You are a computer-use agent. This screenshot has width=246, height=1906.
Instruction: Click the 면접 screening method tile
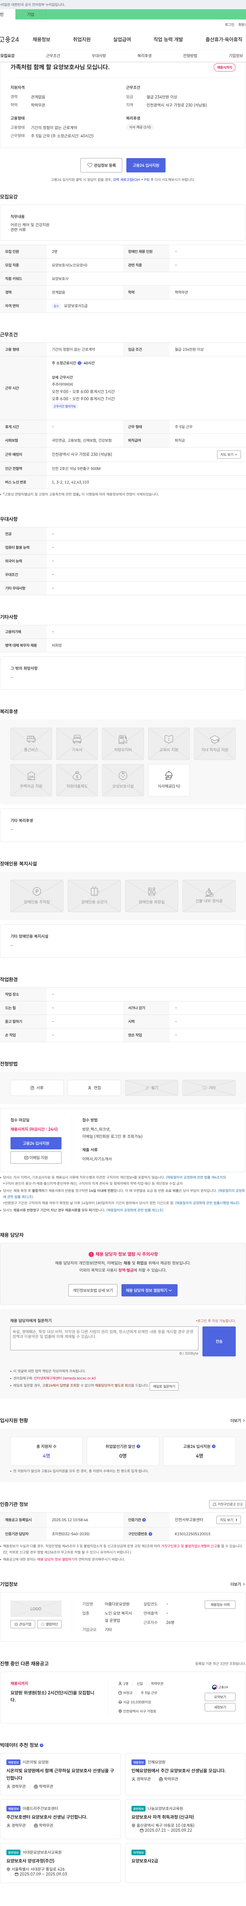(94, 1088)
